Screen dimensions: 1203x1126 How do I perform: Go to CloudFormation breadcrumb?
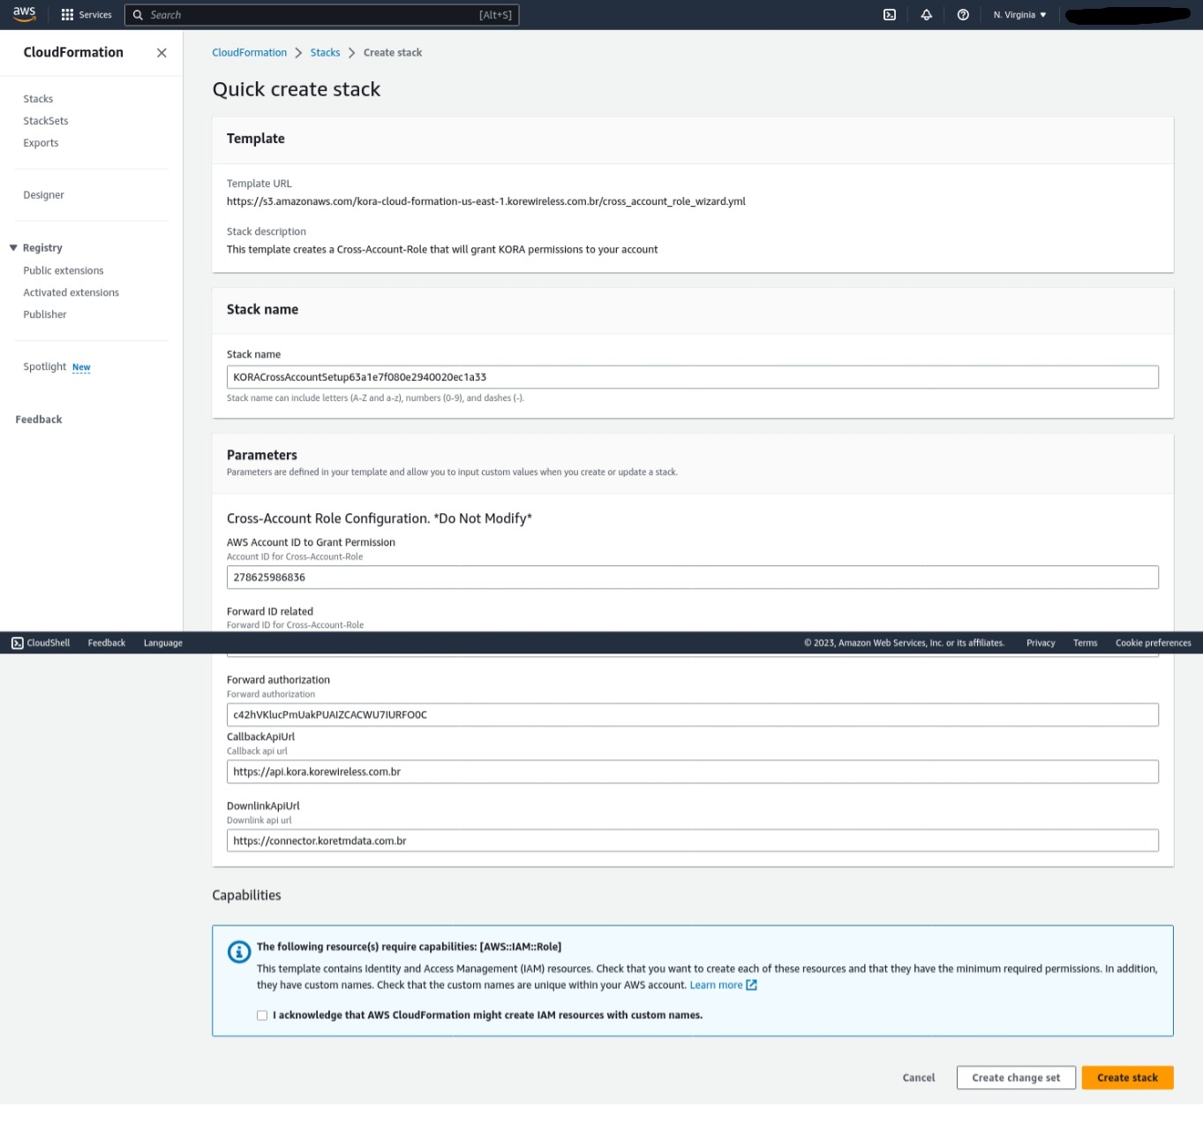click(x=249, y=53)
